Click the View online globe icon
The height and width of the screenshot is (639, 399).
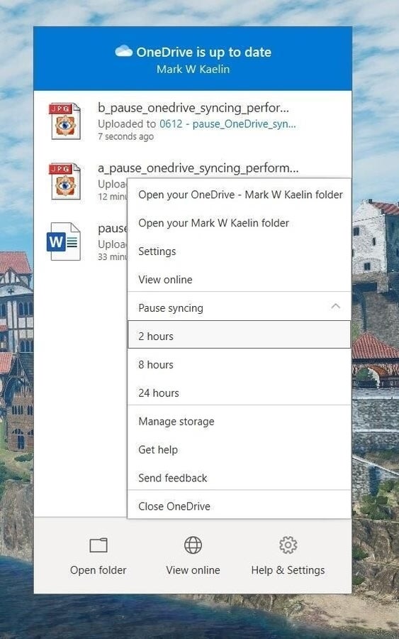point(193,545)
